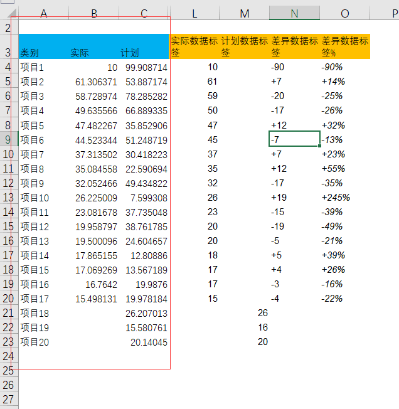Image resolution: width=399 pixels, height=409 pixels.
Task: Select row 9 header
Action: tap(9, 139)
